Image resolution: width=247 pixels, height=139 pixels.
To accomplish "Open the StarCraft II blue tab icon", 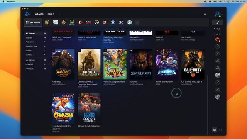I will (113, 22).
